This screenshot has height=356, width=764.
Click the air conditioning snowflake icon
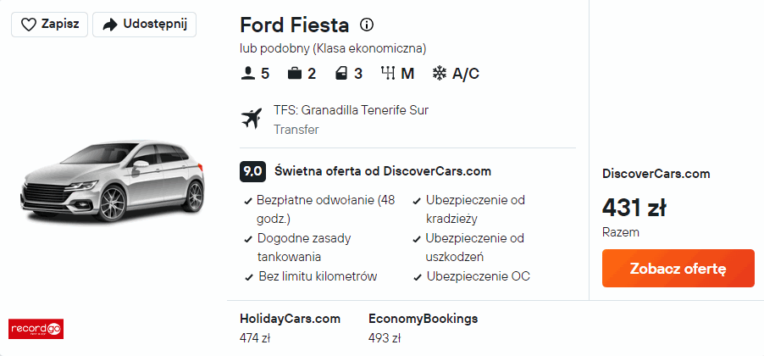[440, 74]
